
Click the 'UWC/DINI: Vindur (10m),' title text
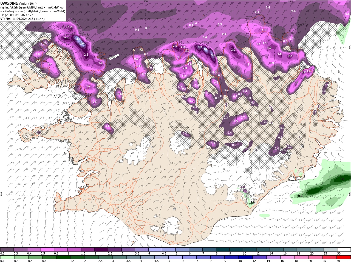(18, 3)
